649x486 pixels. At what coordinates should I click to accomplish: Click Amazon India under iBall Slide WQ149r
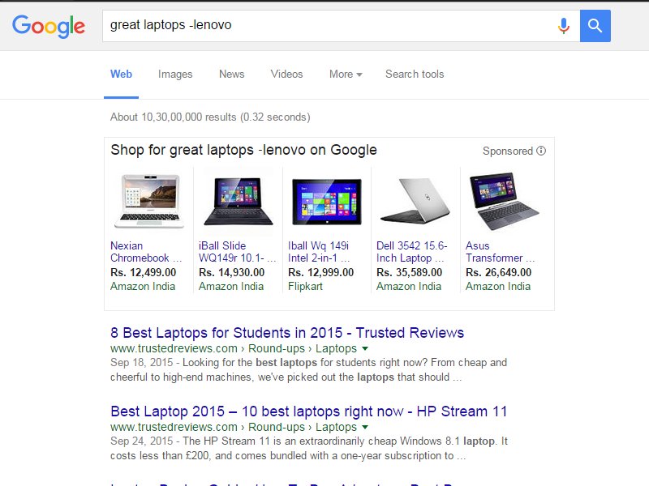tap(231, 287)
